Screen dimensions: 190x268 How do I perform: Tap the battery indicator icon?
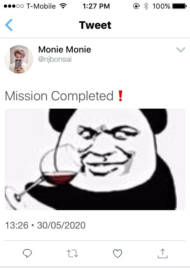point(179,6)
